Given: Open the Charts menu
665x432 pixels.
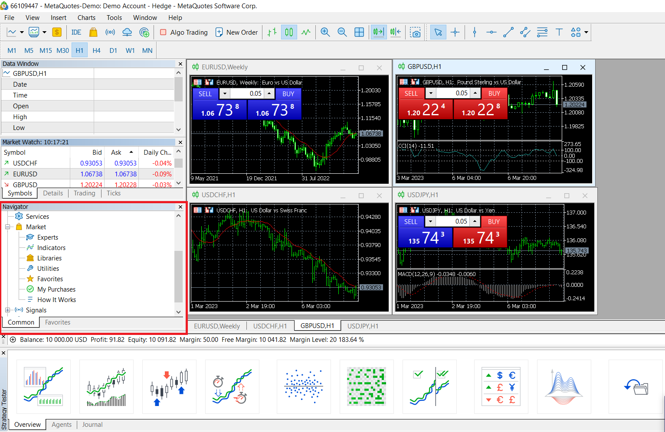Looking at the screenshot, I should (x=86, y=18).
